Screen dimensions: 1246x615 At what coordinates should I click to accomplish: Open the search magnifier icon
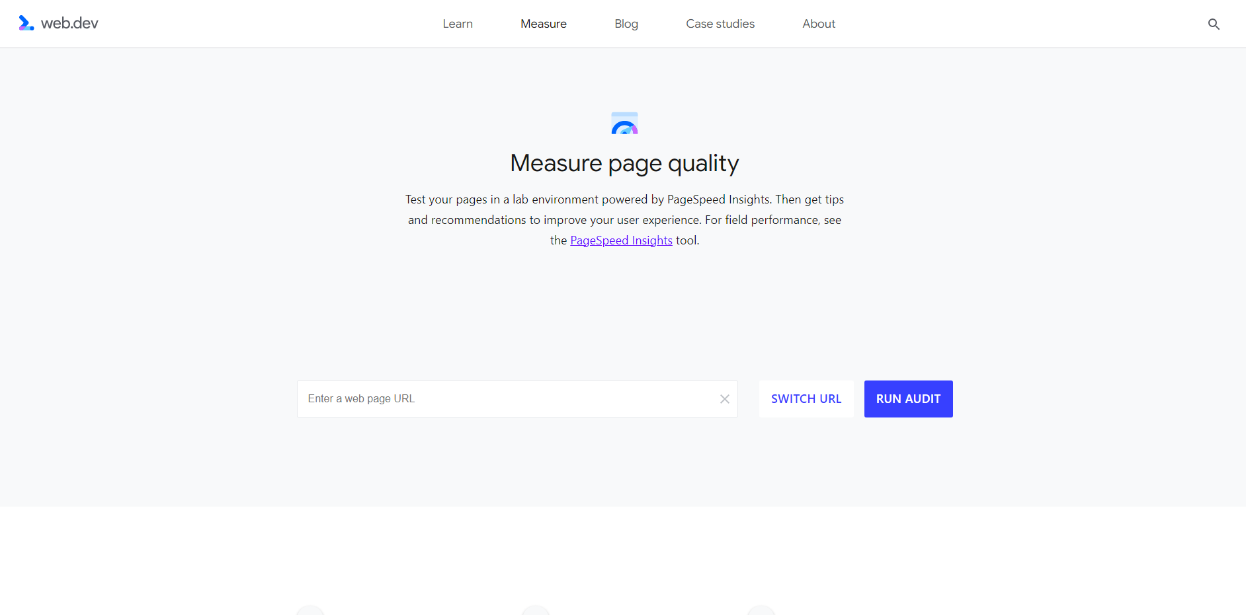point(1214,24)
